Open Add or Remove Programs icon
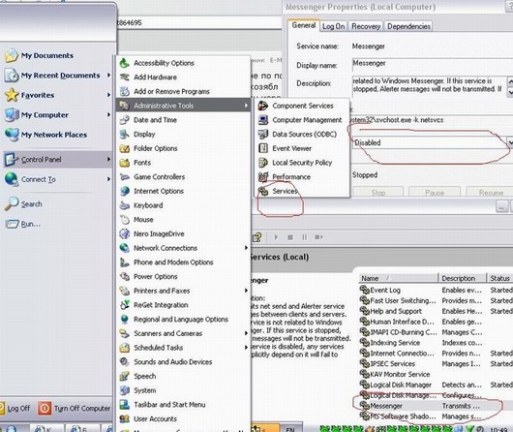The width and height of the screenshot is (513, 432). [124, 91]
